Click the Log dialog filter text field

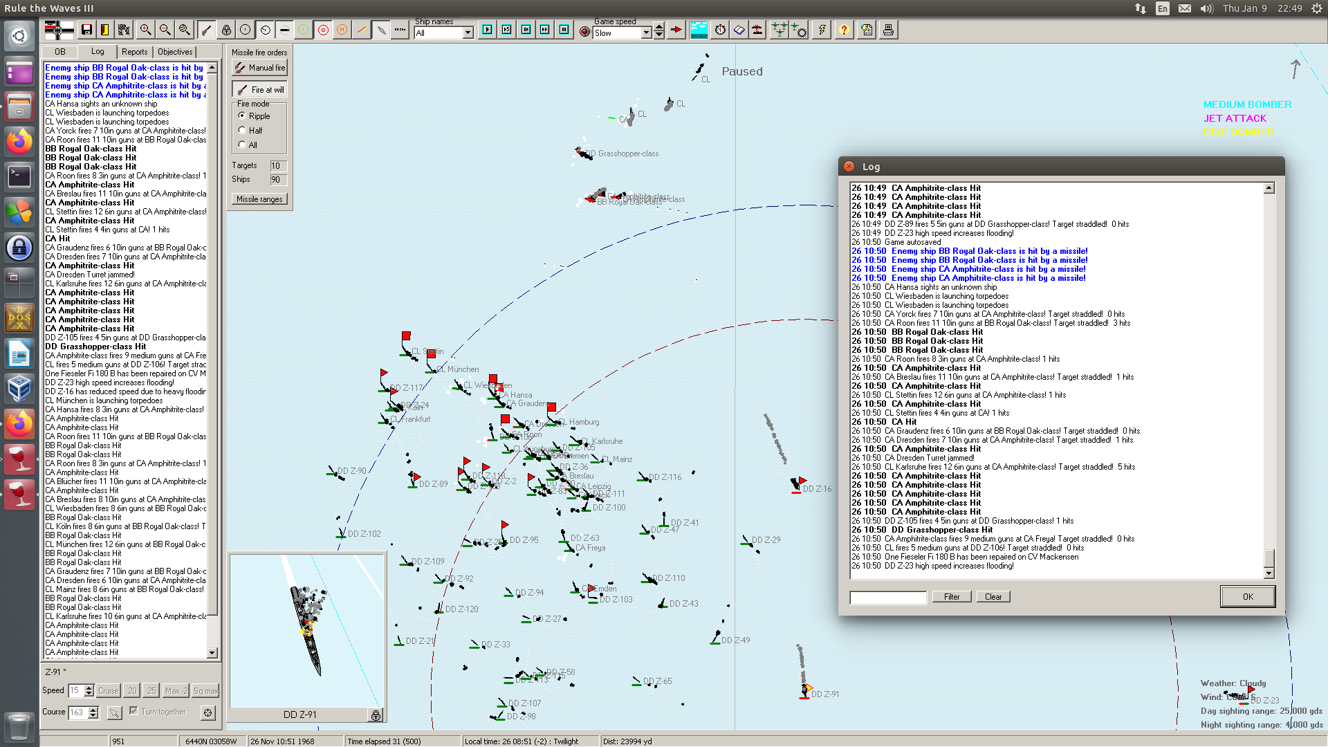(x=888, y=598)
